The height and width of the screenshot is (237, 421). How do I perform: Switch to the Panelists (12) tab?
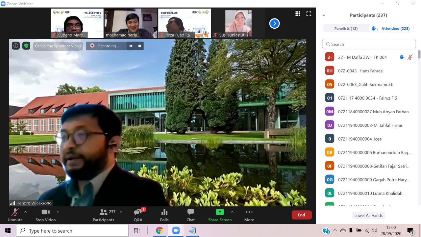click(x=346, y=29)
